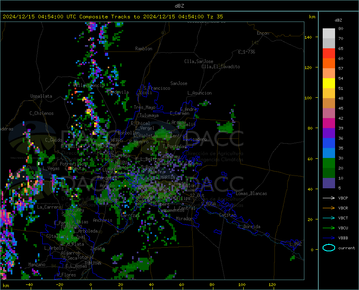359x290 pixels.
Task: Click the Uspallata map label
Action: tap(41, 96)
